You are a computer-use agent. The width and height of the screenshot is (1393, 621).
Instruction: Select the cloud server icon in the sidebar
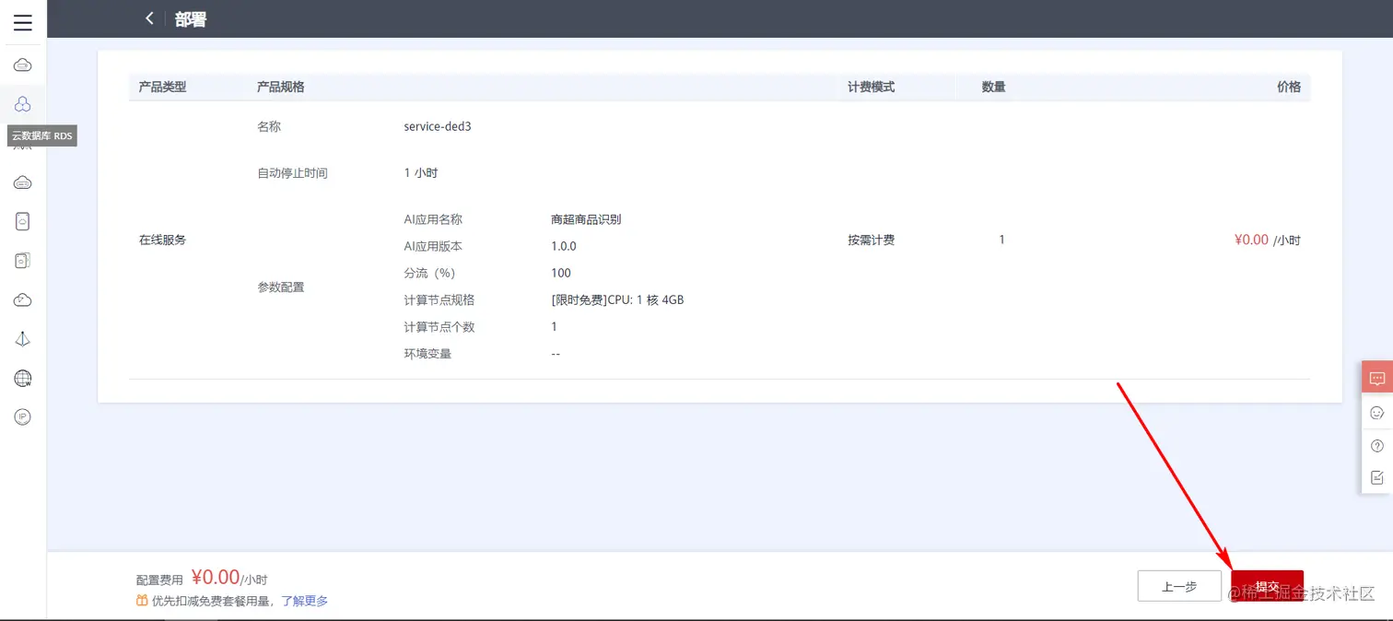pyautogui.click(x=23, y=64)
